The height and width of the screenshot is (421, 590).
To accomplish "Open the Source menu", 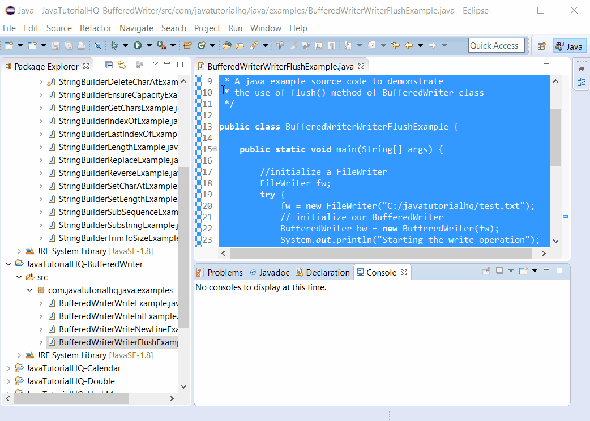I will (59, 28).
